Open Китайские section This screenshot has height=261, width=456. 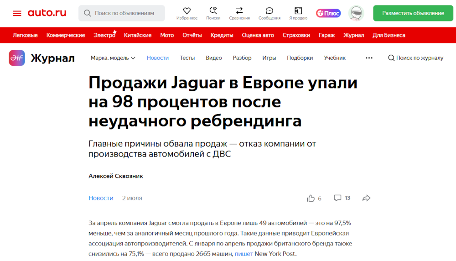click(138, 35)
